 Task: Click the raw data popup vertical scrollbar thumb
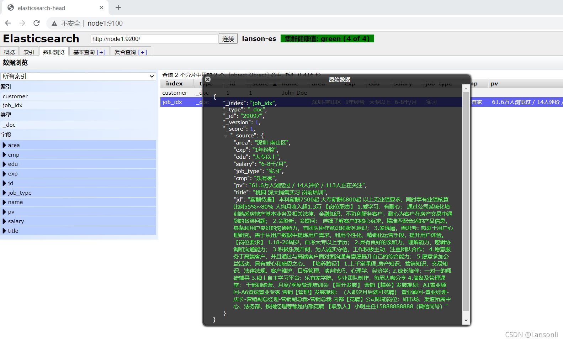click(466, 201)
